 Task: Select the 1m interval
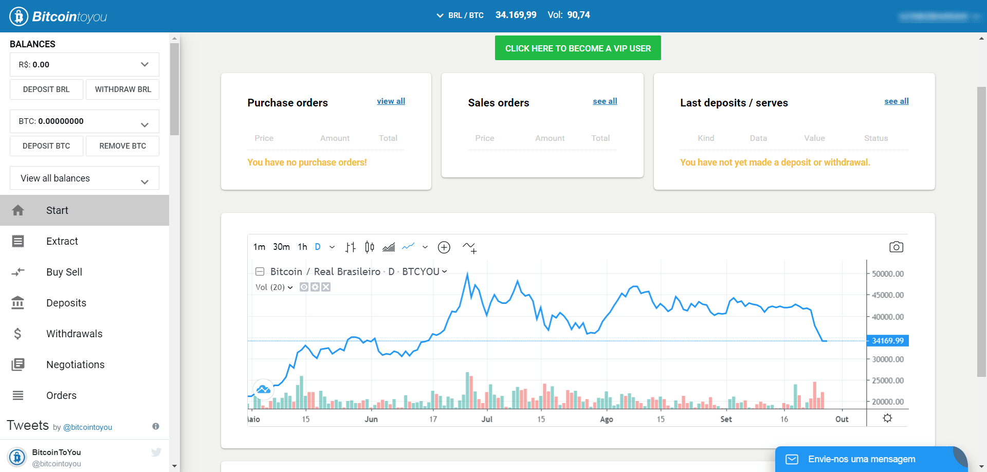point(259,247)
